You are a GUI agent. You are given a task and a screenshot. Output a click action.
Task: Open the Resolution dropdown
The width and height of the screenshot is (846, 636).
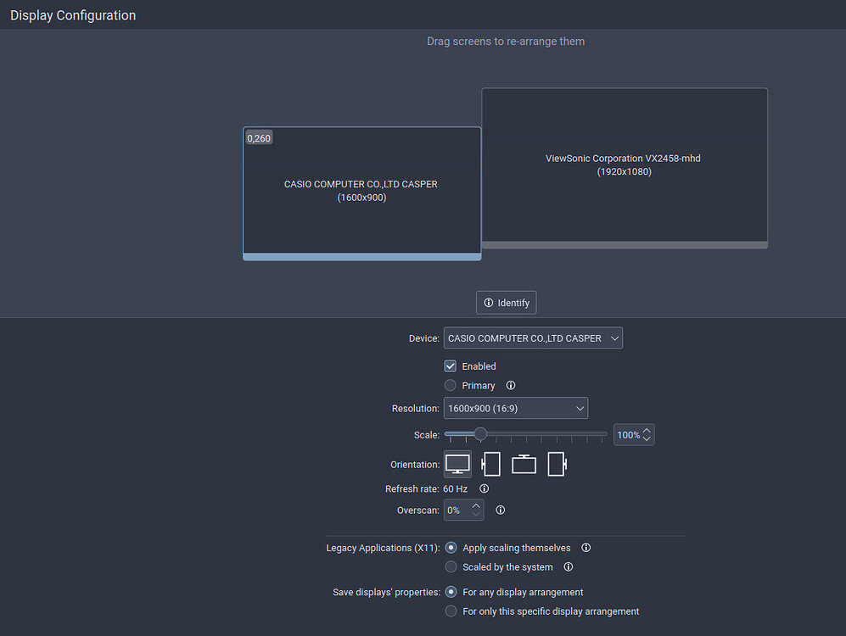[515, 408]
